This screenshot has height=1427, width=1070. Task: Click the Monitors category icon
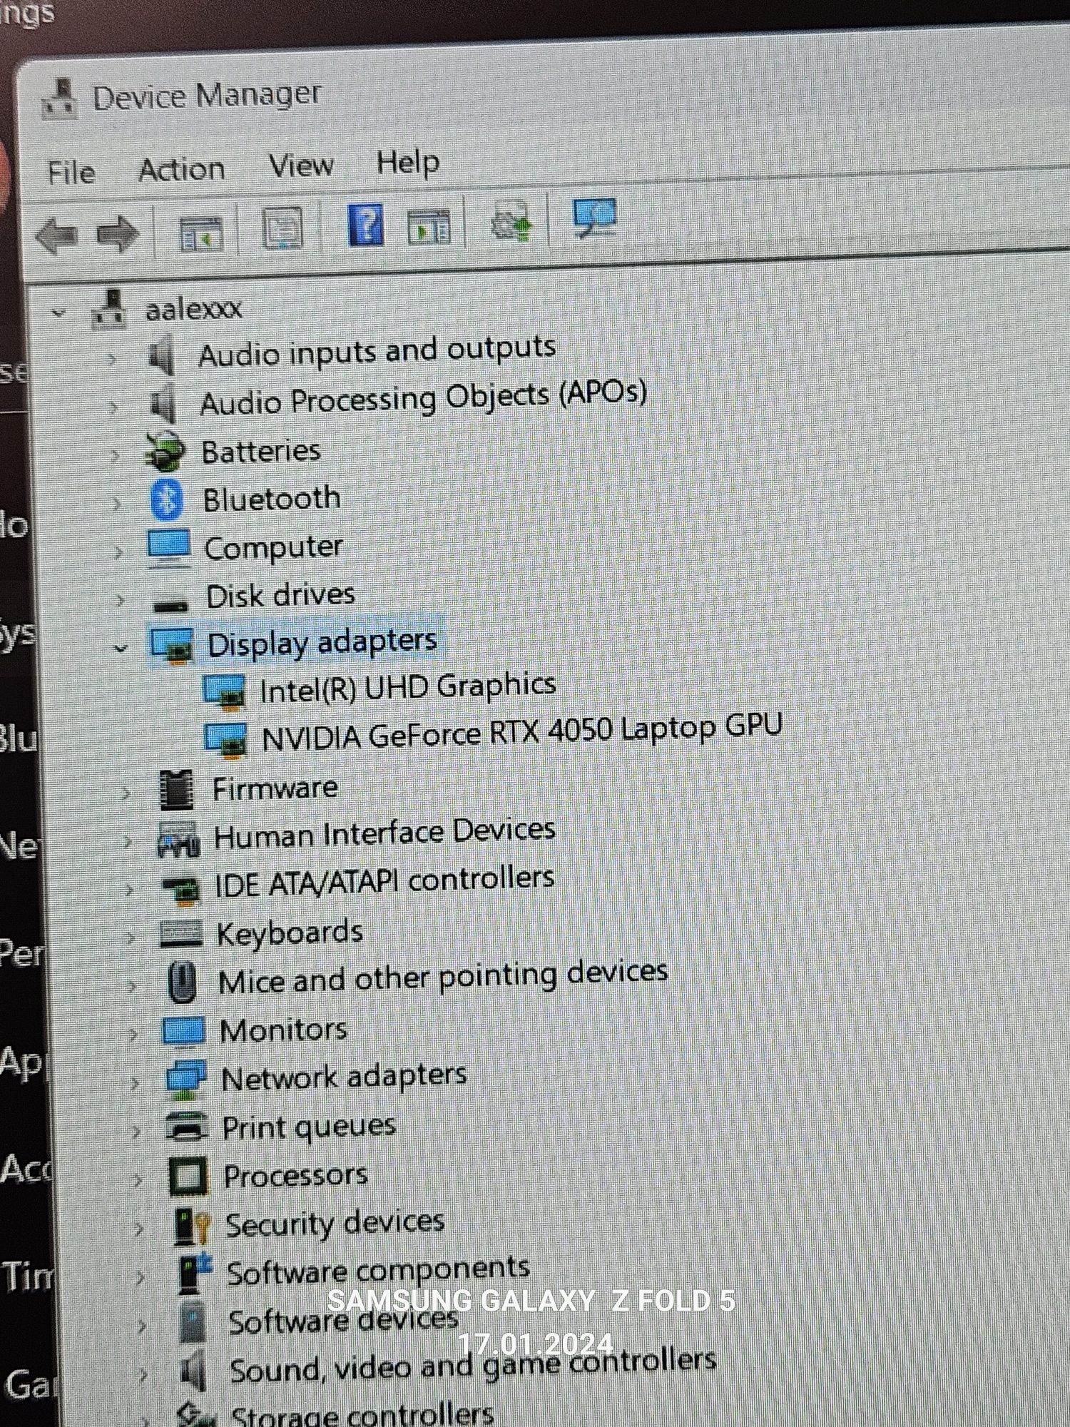click(184, 1032)
